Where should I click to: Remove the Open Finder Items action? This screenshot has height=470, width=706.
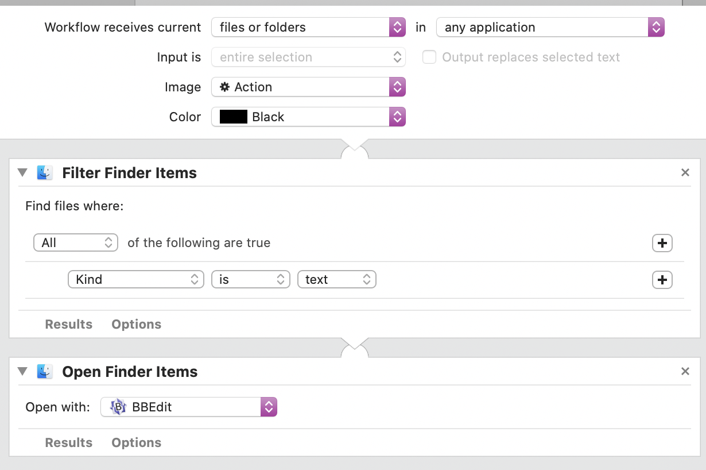[685, 371]
